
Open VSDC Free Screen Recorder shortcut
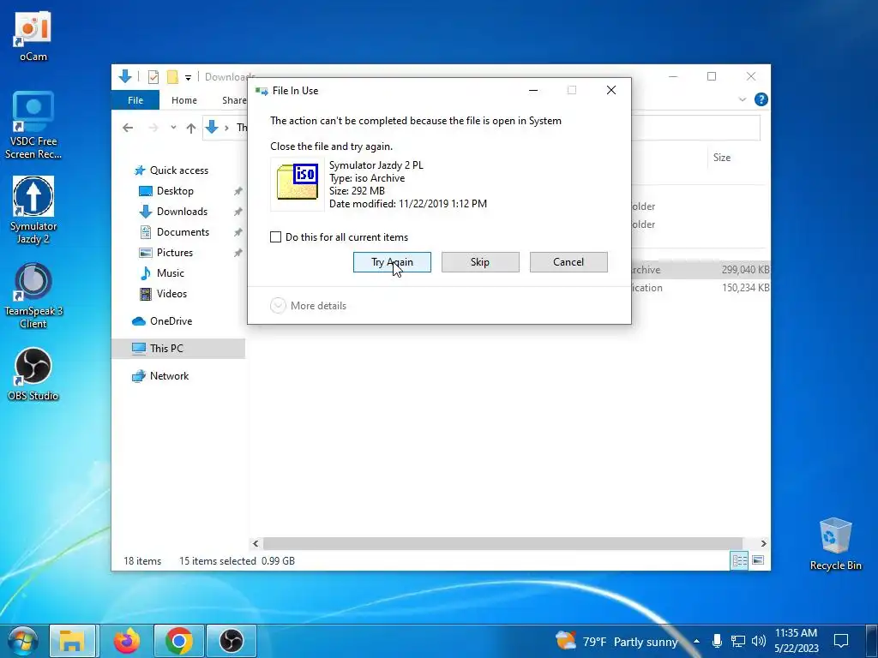point(33,125)
